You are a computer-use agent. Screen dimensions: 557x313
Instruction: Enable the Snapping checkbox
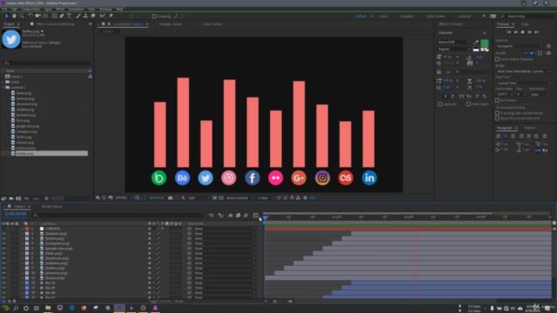[x=154, y=17]
